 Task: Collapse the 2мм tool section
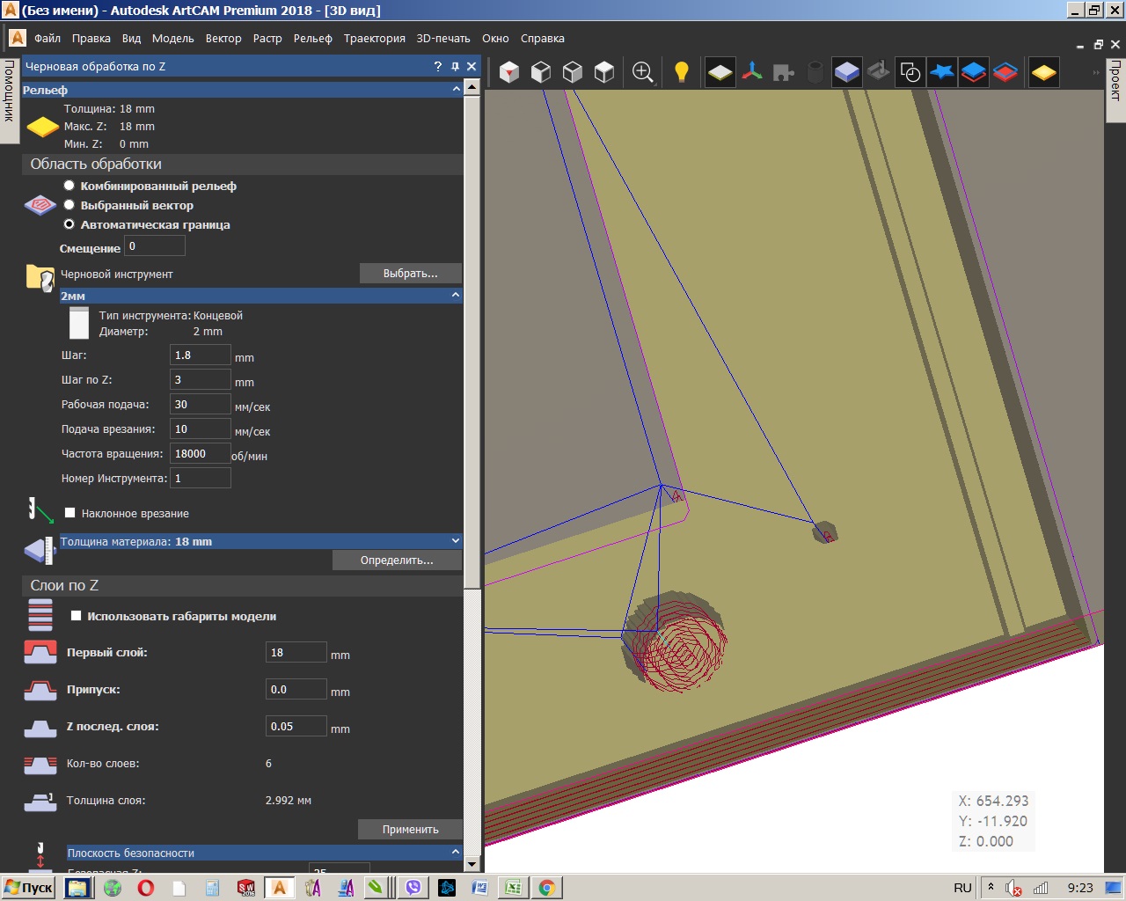tap(456, 295)
